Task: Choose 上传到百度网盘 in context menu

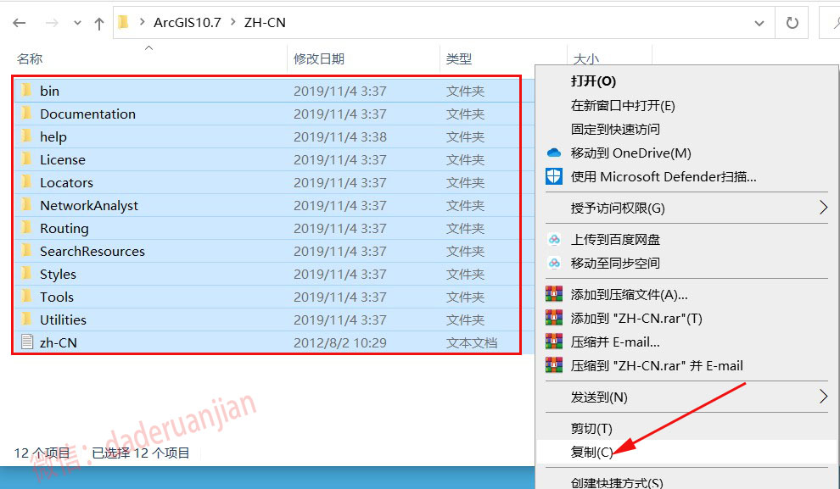Action: (x=615, y=240)
